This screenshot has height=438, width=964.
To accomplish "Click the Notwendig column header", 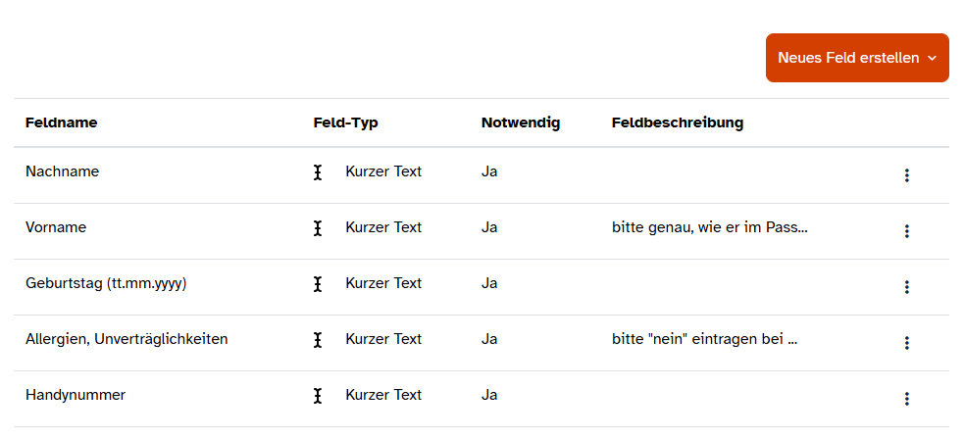I will click(520, 123).
